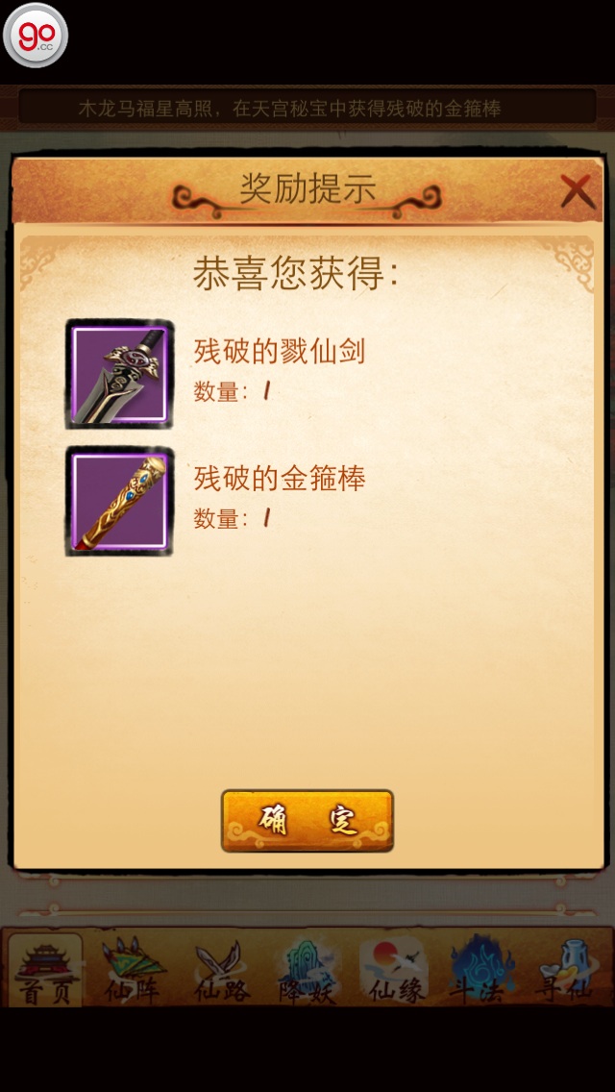The height and width of the screenshot is (1092, 615).
Task: Tap the 奖励提示 dialog title
Action: [x=307, y=188]
